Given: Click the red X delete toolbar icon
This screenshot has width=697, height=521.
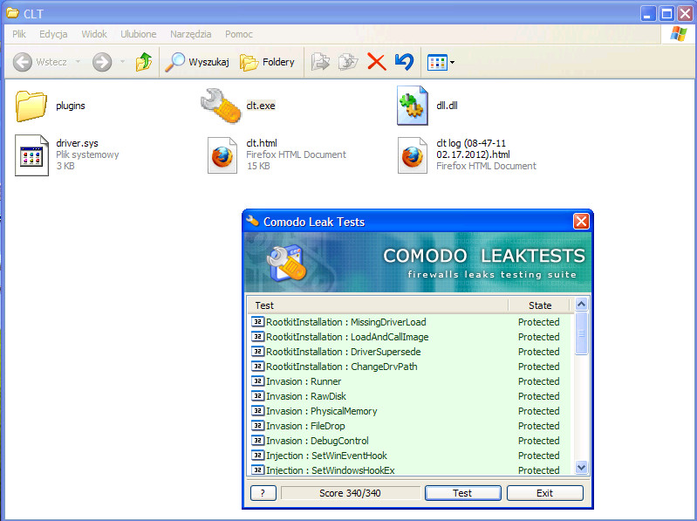Looking at the screenshot, I should point(377,62).
